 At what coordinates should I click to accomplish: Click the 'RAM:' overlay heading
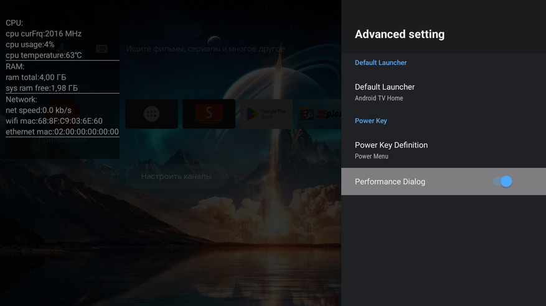15,66
